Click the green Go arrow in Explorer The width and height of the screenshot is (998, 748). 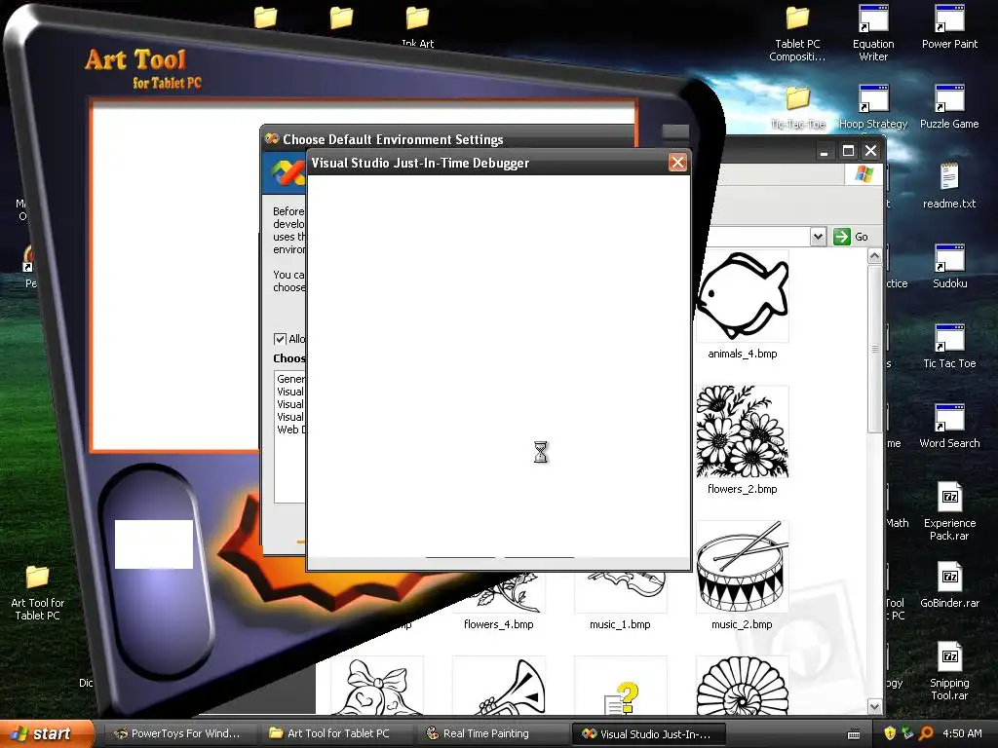(842, 237)
